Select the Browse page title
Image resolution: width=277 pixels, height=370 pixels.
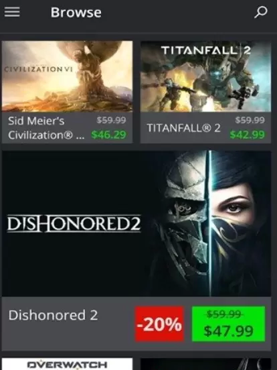tap(76, 12)
